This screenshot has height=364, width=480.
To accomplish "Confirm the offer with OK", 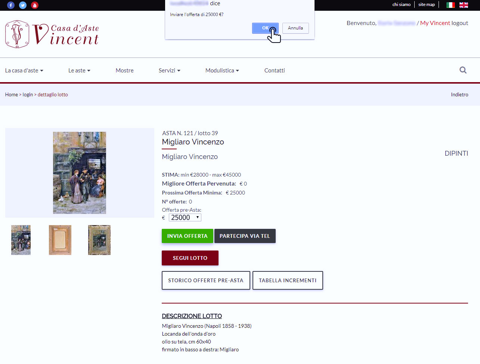I will [x=265, y=28].
